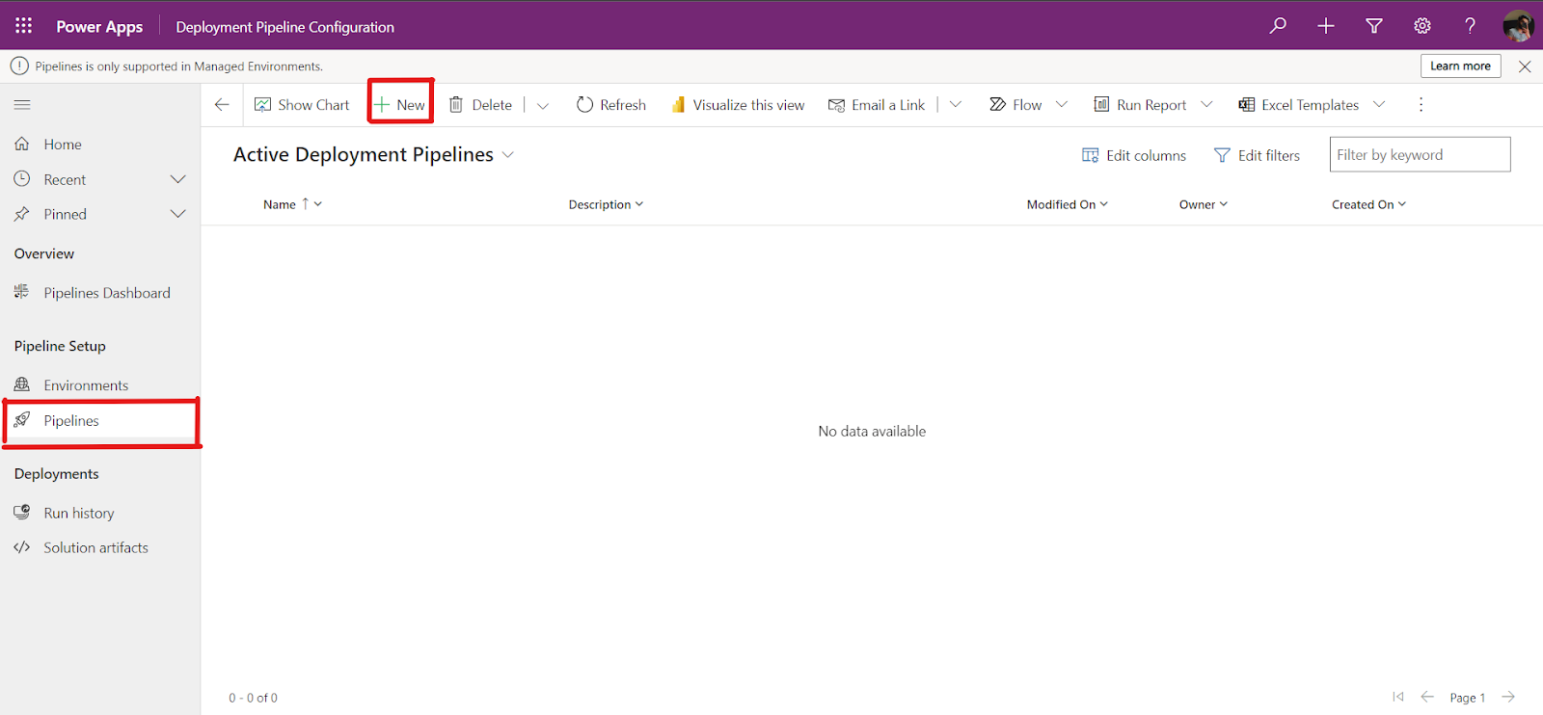Click Excel Templates command
The height and width of the screenshot is (715, 1543).
pos(1299,105)
